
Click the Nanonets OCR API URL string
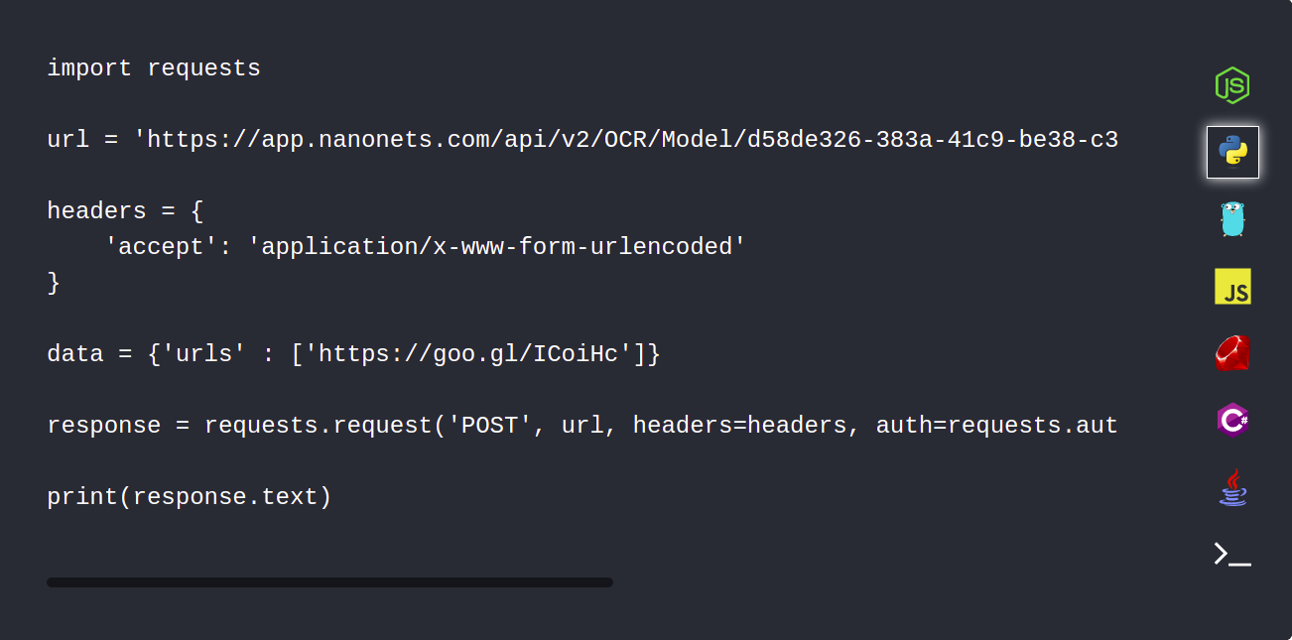coord(625,139)
